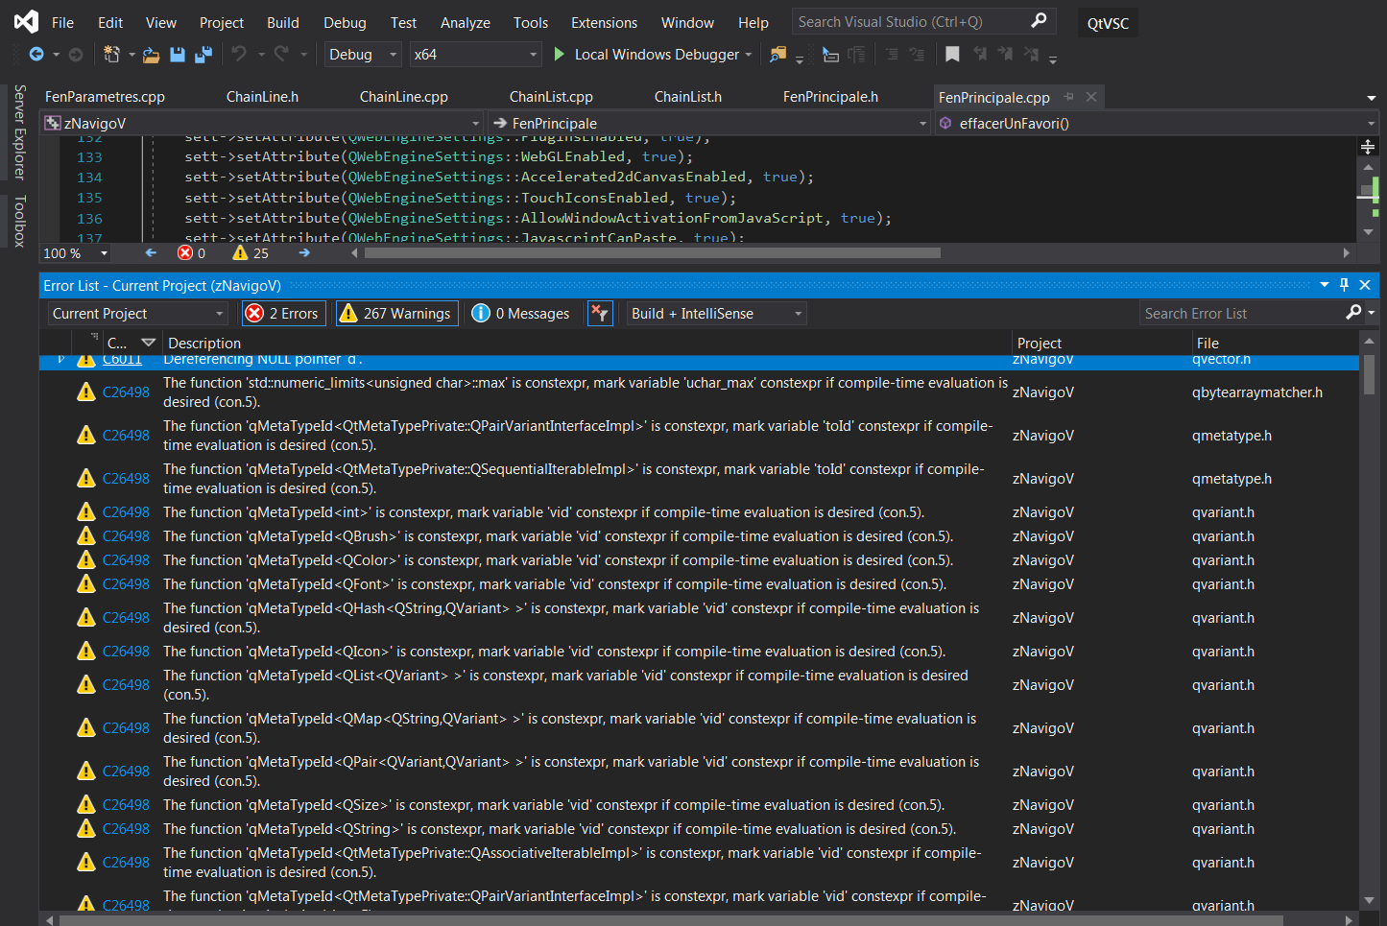Open C26498 link for uchar_max warning
Image resolution: width=1387 pixels, height=926 pixels.
tap(126, 392)
